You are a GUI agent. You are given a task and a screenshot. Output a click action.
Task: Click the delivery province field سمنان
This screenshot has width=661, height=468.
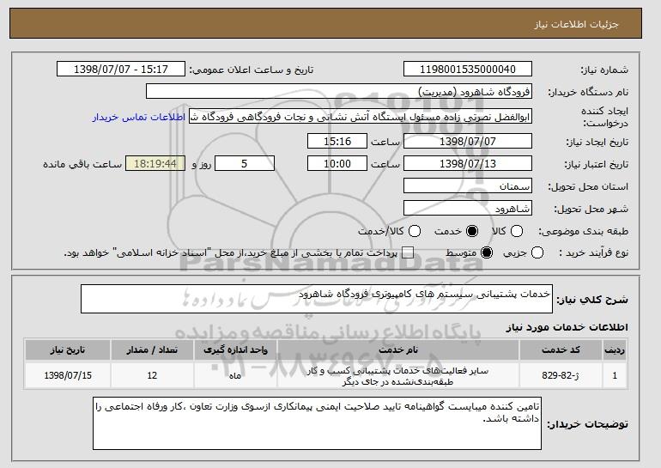pyautogui.click(x=468, y=186)
